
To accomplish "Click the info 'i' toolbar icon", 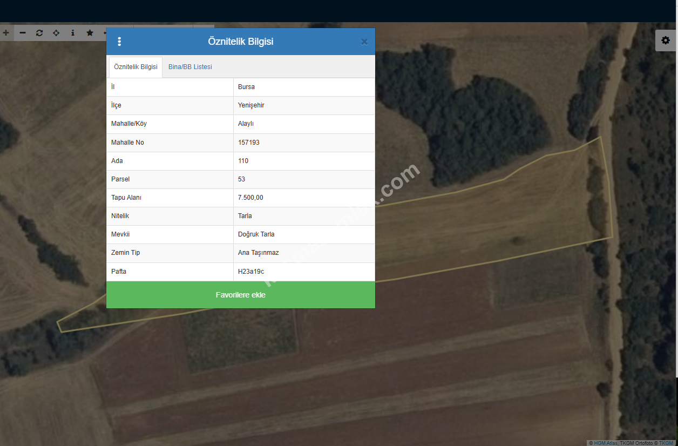I will point(73,33).
